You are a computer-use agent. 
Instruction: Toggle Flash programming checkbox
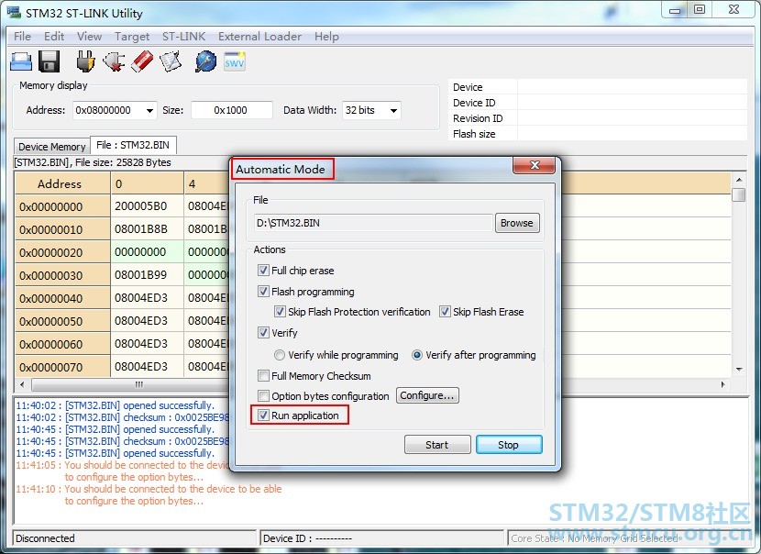click(263, 292)
